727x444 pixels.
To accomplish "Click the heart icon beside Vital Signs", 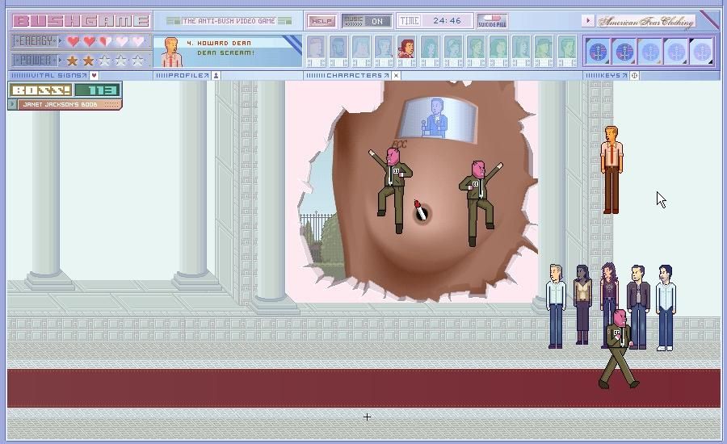I will [94, 76].
